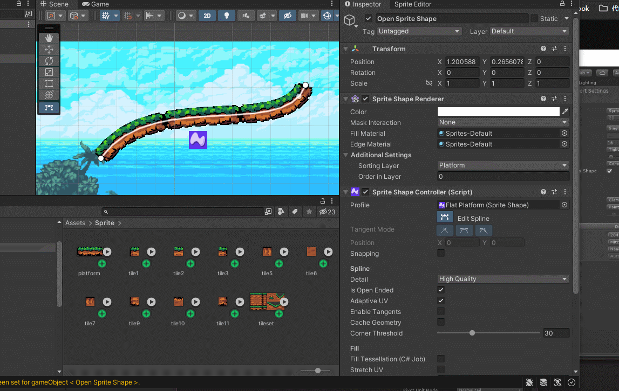Viewport: 619px width, 391px height.
Task: Click the grid visibility icon
Action: click(x=106, y=16)
